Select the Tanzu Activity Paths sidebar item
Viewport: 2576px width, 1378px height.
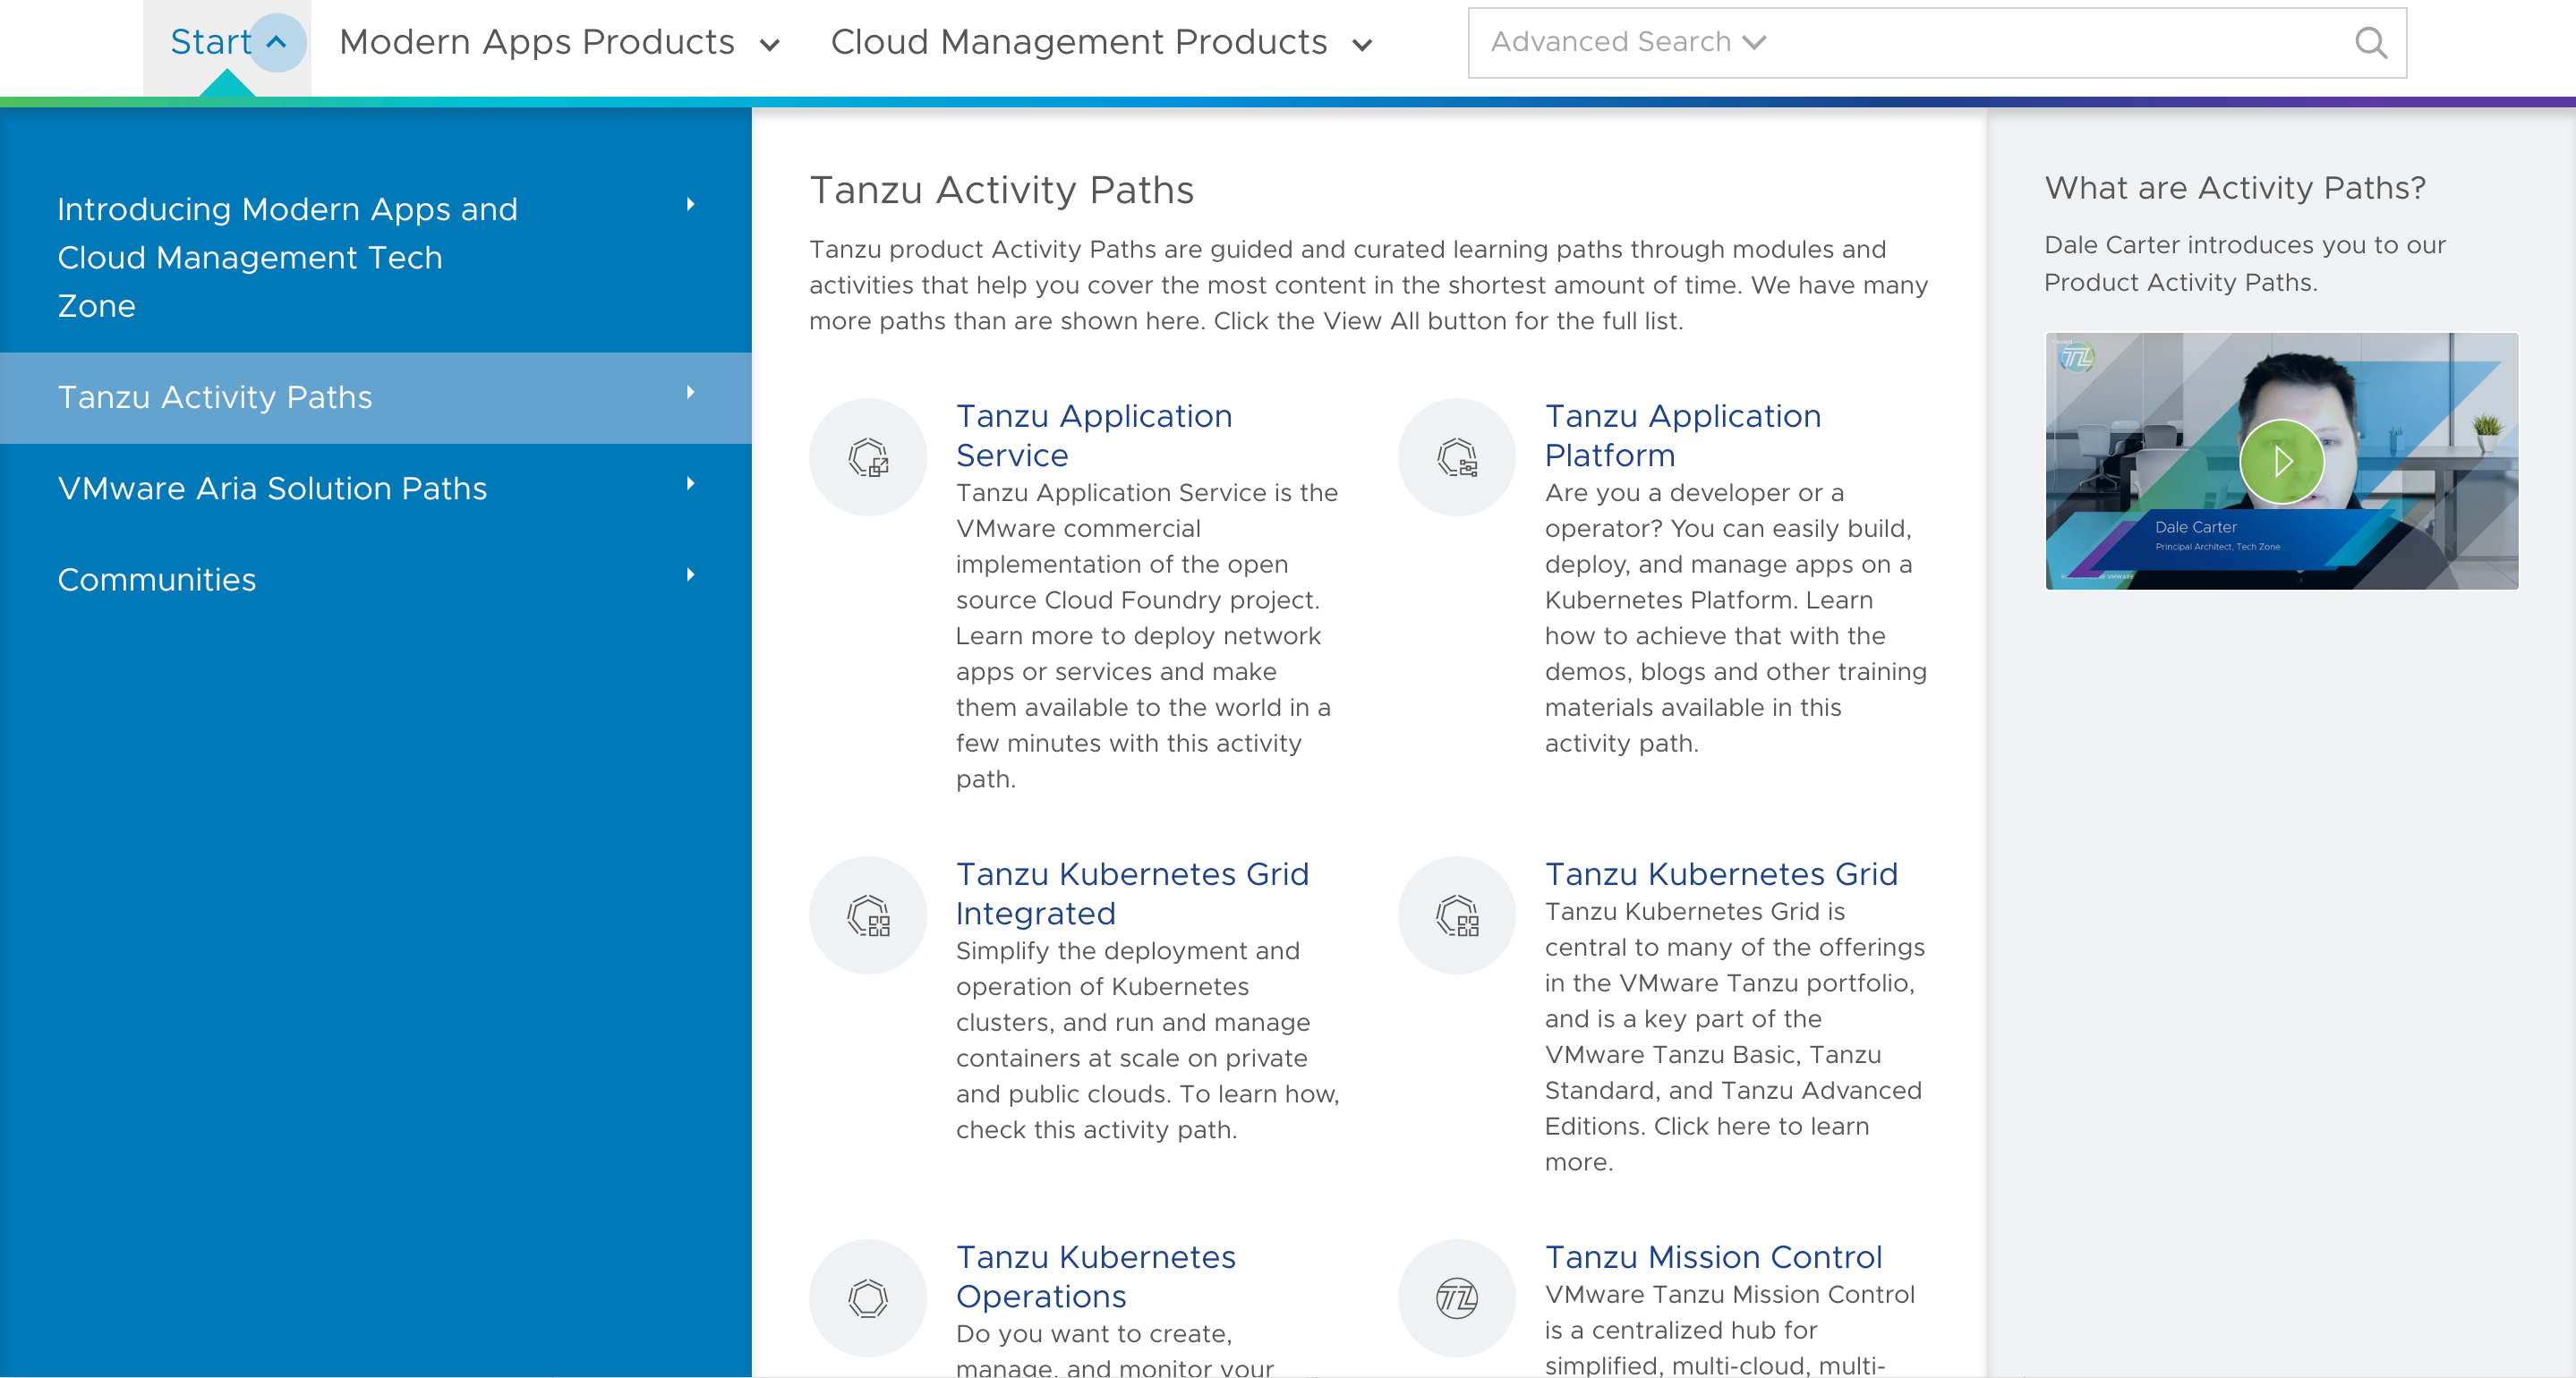(x=376, y=398)
